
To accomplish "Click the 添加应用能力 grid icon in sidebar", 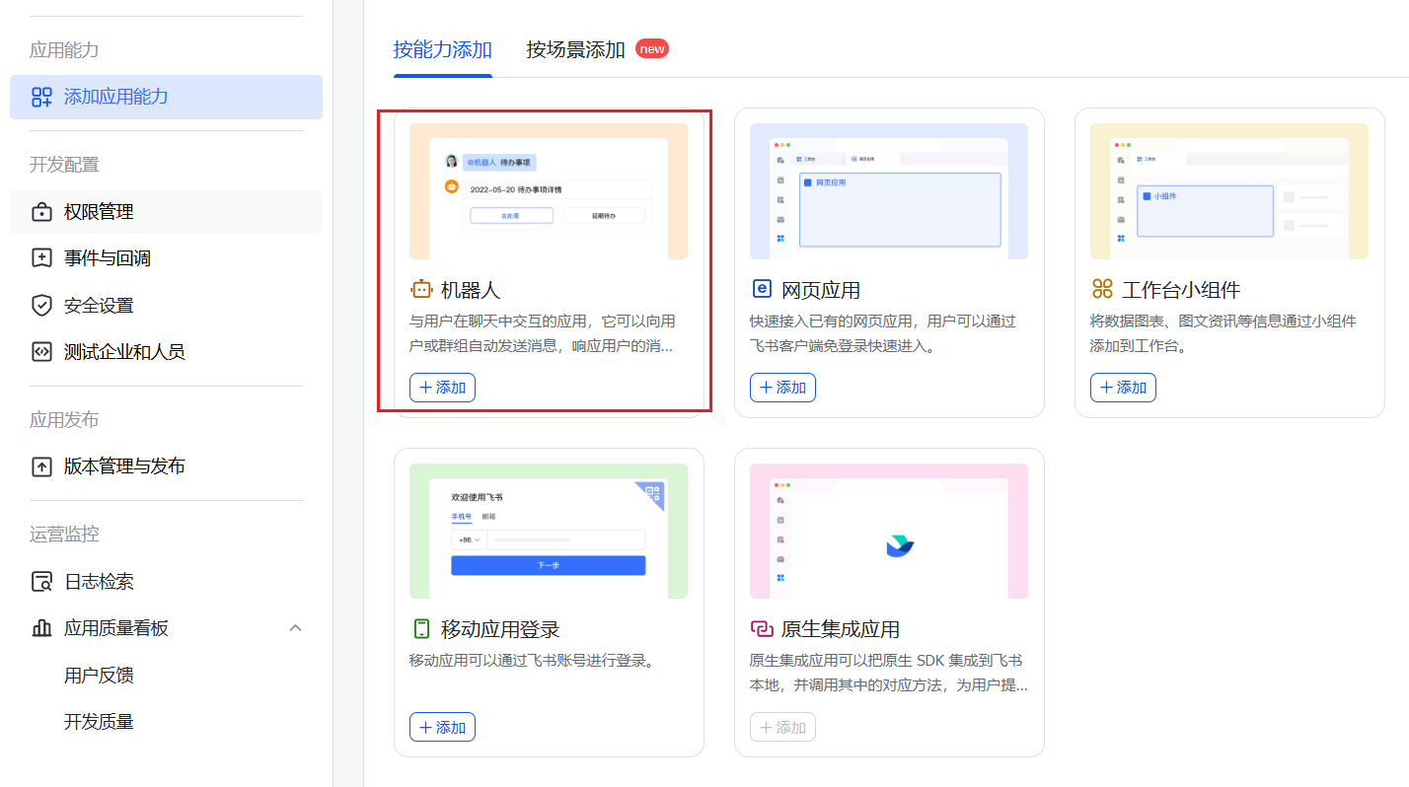I will 41,97.
